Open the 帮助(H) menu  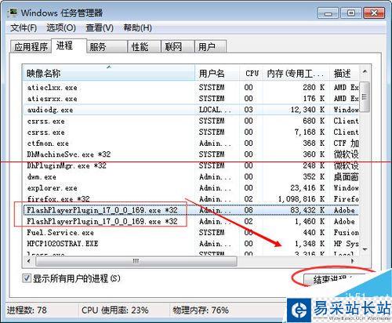point(138,27)
